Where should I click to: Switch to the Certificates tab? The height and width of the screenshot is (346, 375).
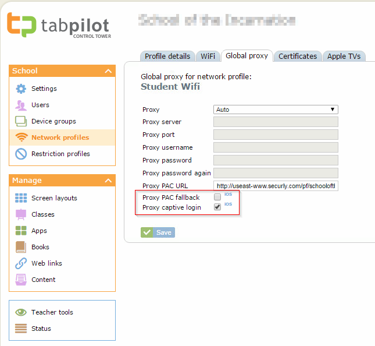coord(298,57)
